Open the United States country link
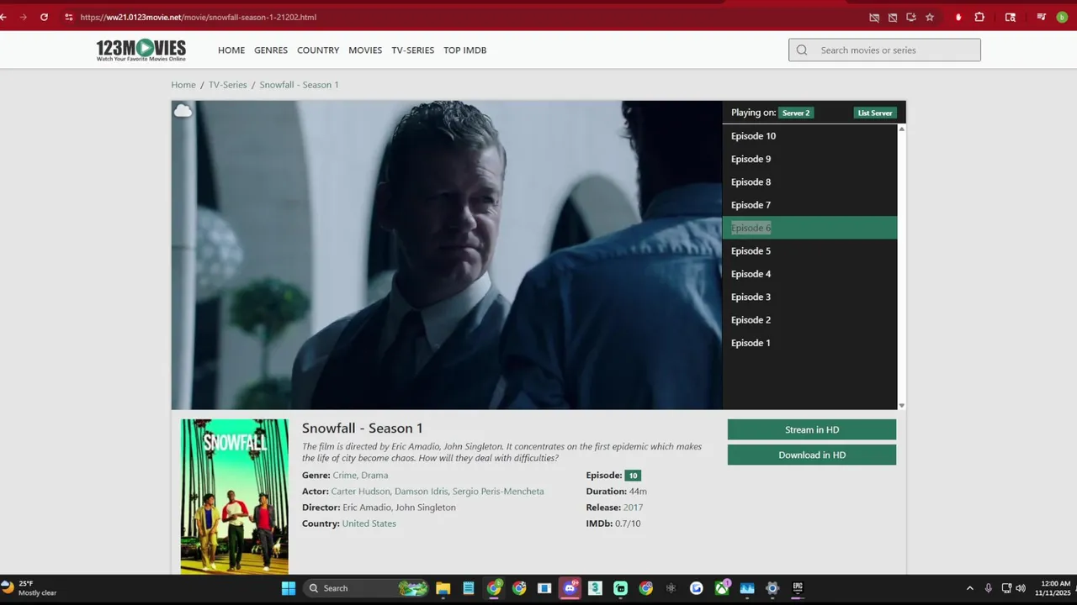 click(x=369, y=523)
